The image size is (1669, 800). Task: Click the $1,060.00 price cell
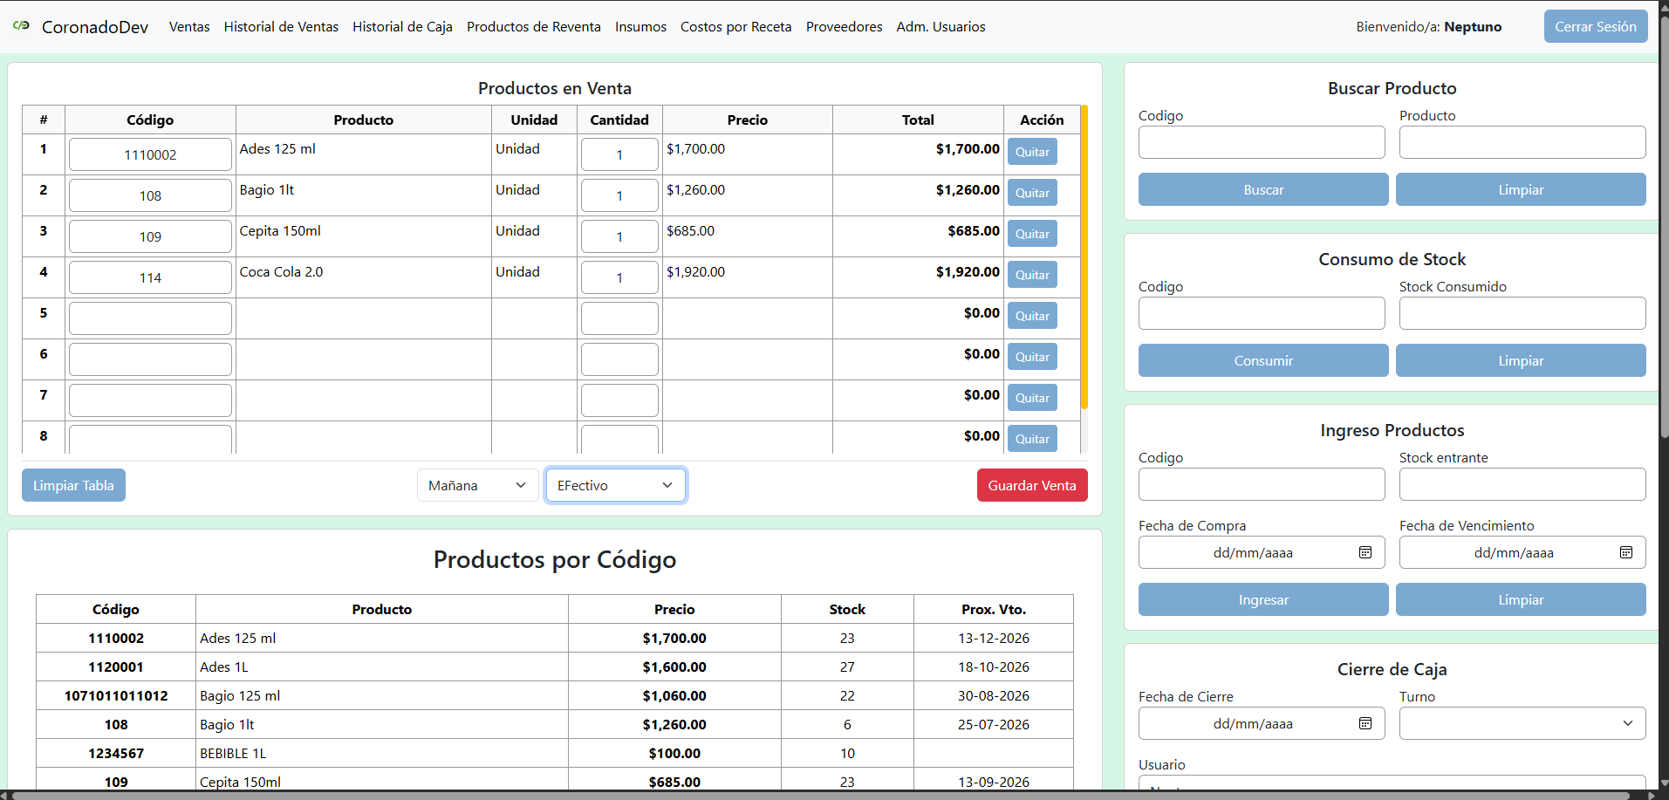[674, 695]
